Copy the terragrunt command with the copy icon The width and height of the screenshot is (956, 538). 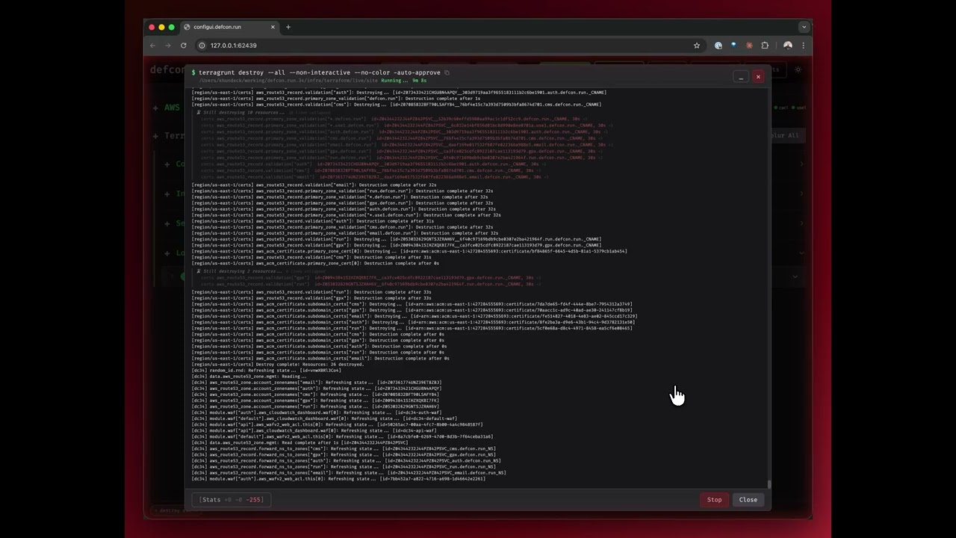[447, 72]
